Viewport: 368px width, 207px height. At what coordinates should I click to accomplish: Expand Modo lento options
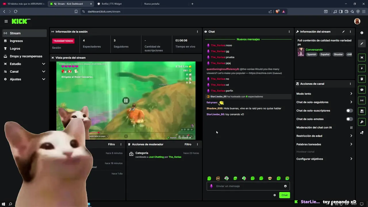coord(325,94)
